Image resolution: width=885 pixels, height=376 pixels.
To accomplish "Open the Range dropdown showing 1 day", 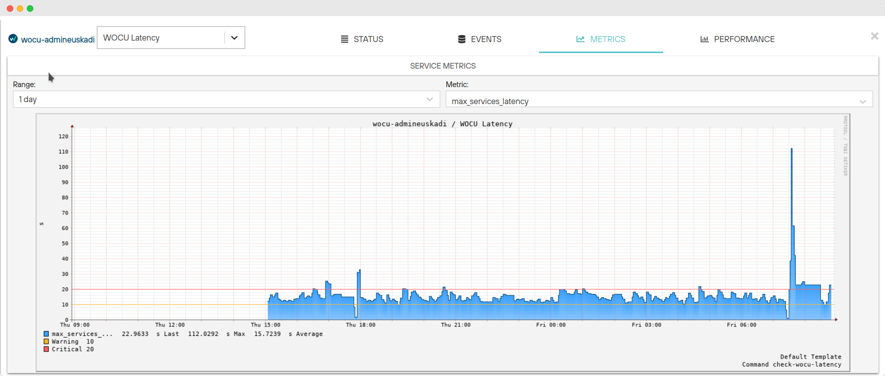I will (x=226, y=99).
